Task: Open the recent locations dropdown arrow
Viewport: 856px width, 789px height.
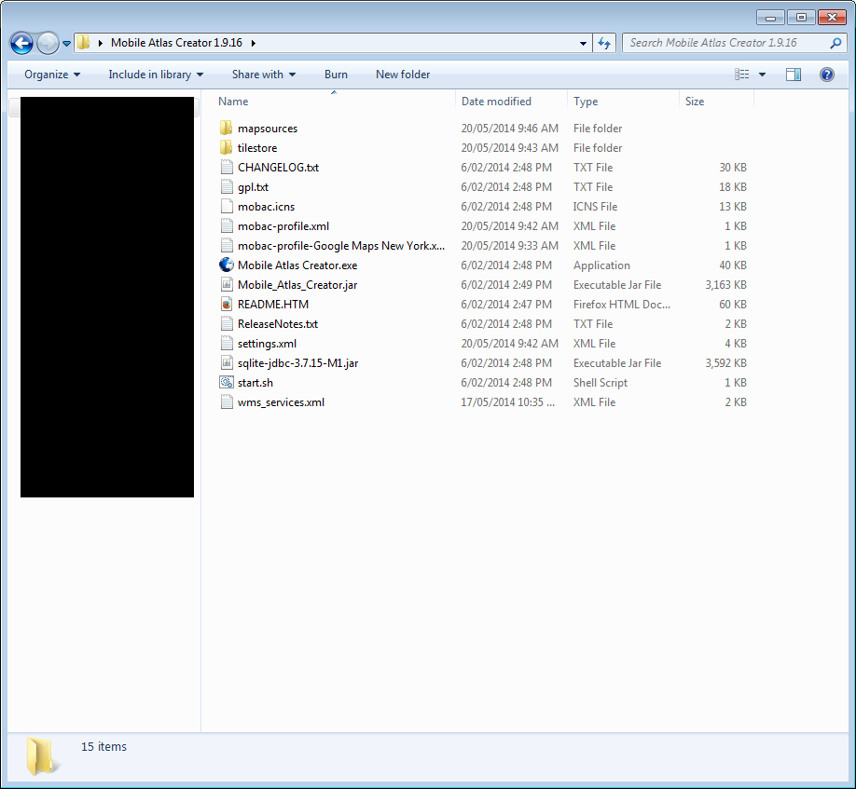Action: [66, 43]
